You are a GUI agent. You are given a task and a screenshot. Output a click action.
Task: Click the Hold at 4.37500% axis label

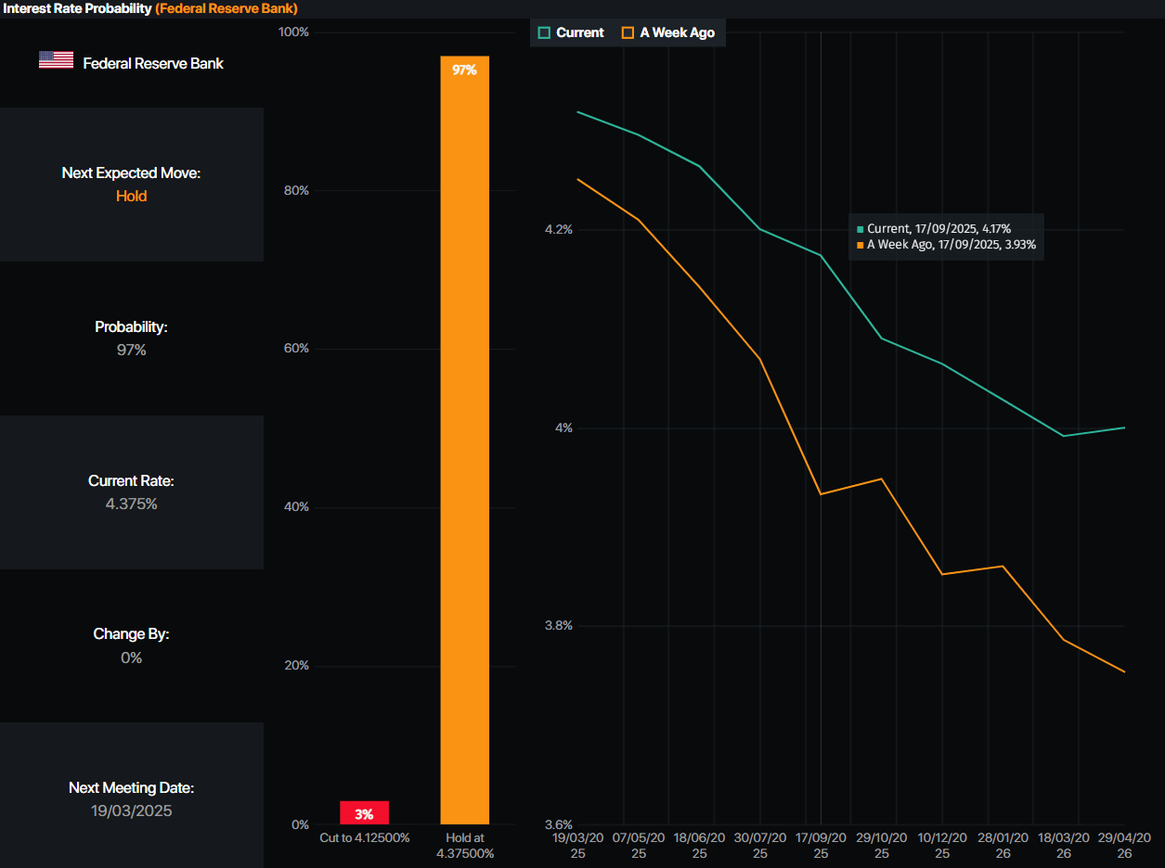[x=465, y=845]
